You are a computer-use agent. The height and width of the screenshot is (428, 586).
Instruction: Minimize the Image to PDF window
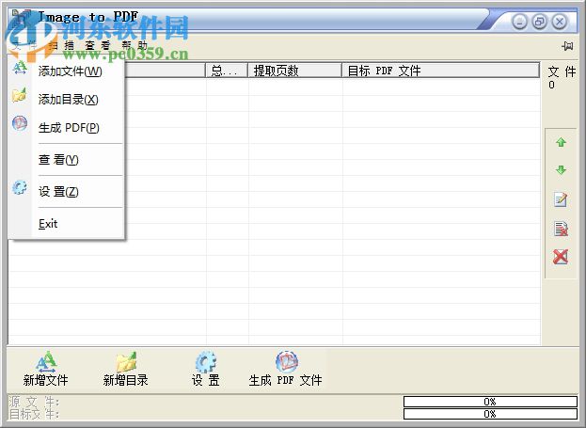click(519, 22)
